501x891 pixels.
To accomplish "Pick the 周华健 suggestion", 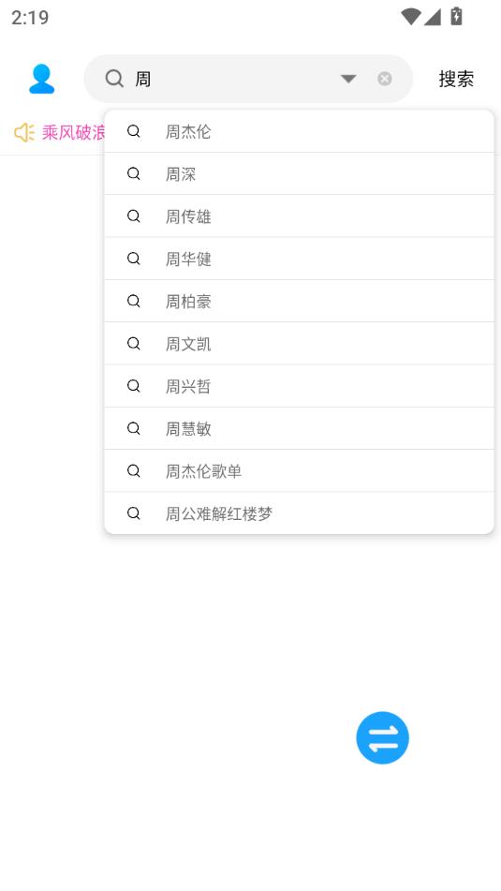I will [300, 259].
